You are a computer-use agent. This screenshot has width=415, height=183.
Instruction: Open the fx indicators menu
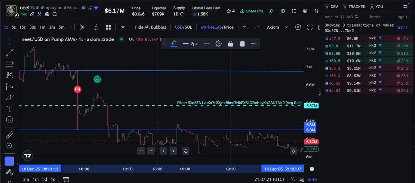(x=96, y=27)
